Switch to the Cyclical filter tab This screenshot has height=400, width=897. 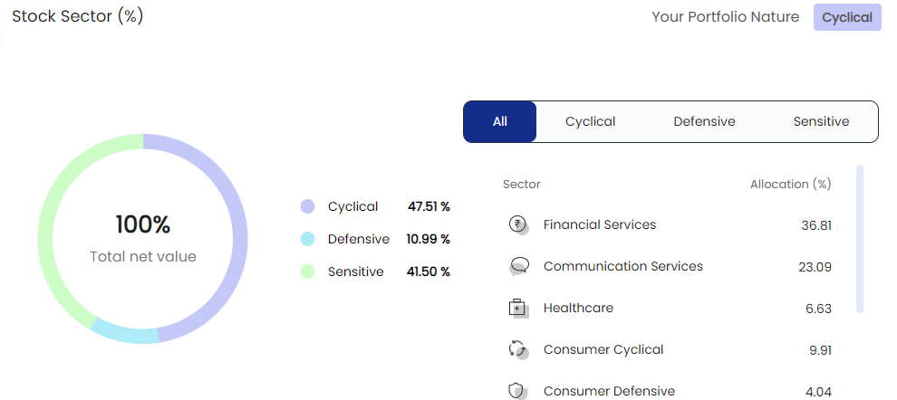[591, 121]
